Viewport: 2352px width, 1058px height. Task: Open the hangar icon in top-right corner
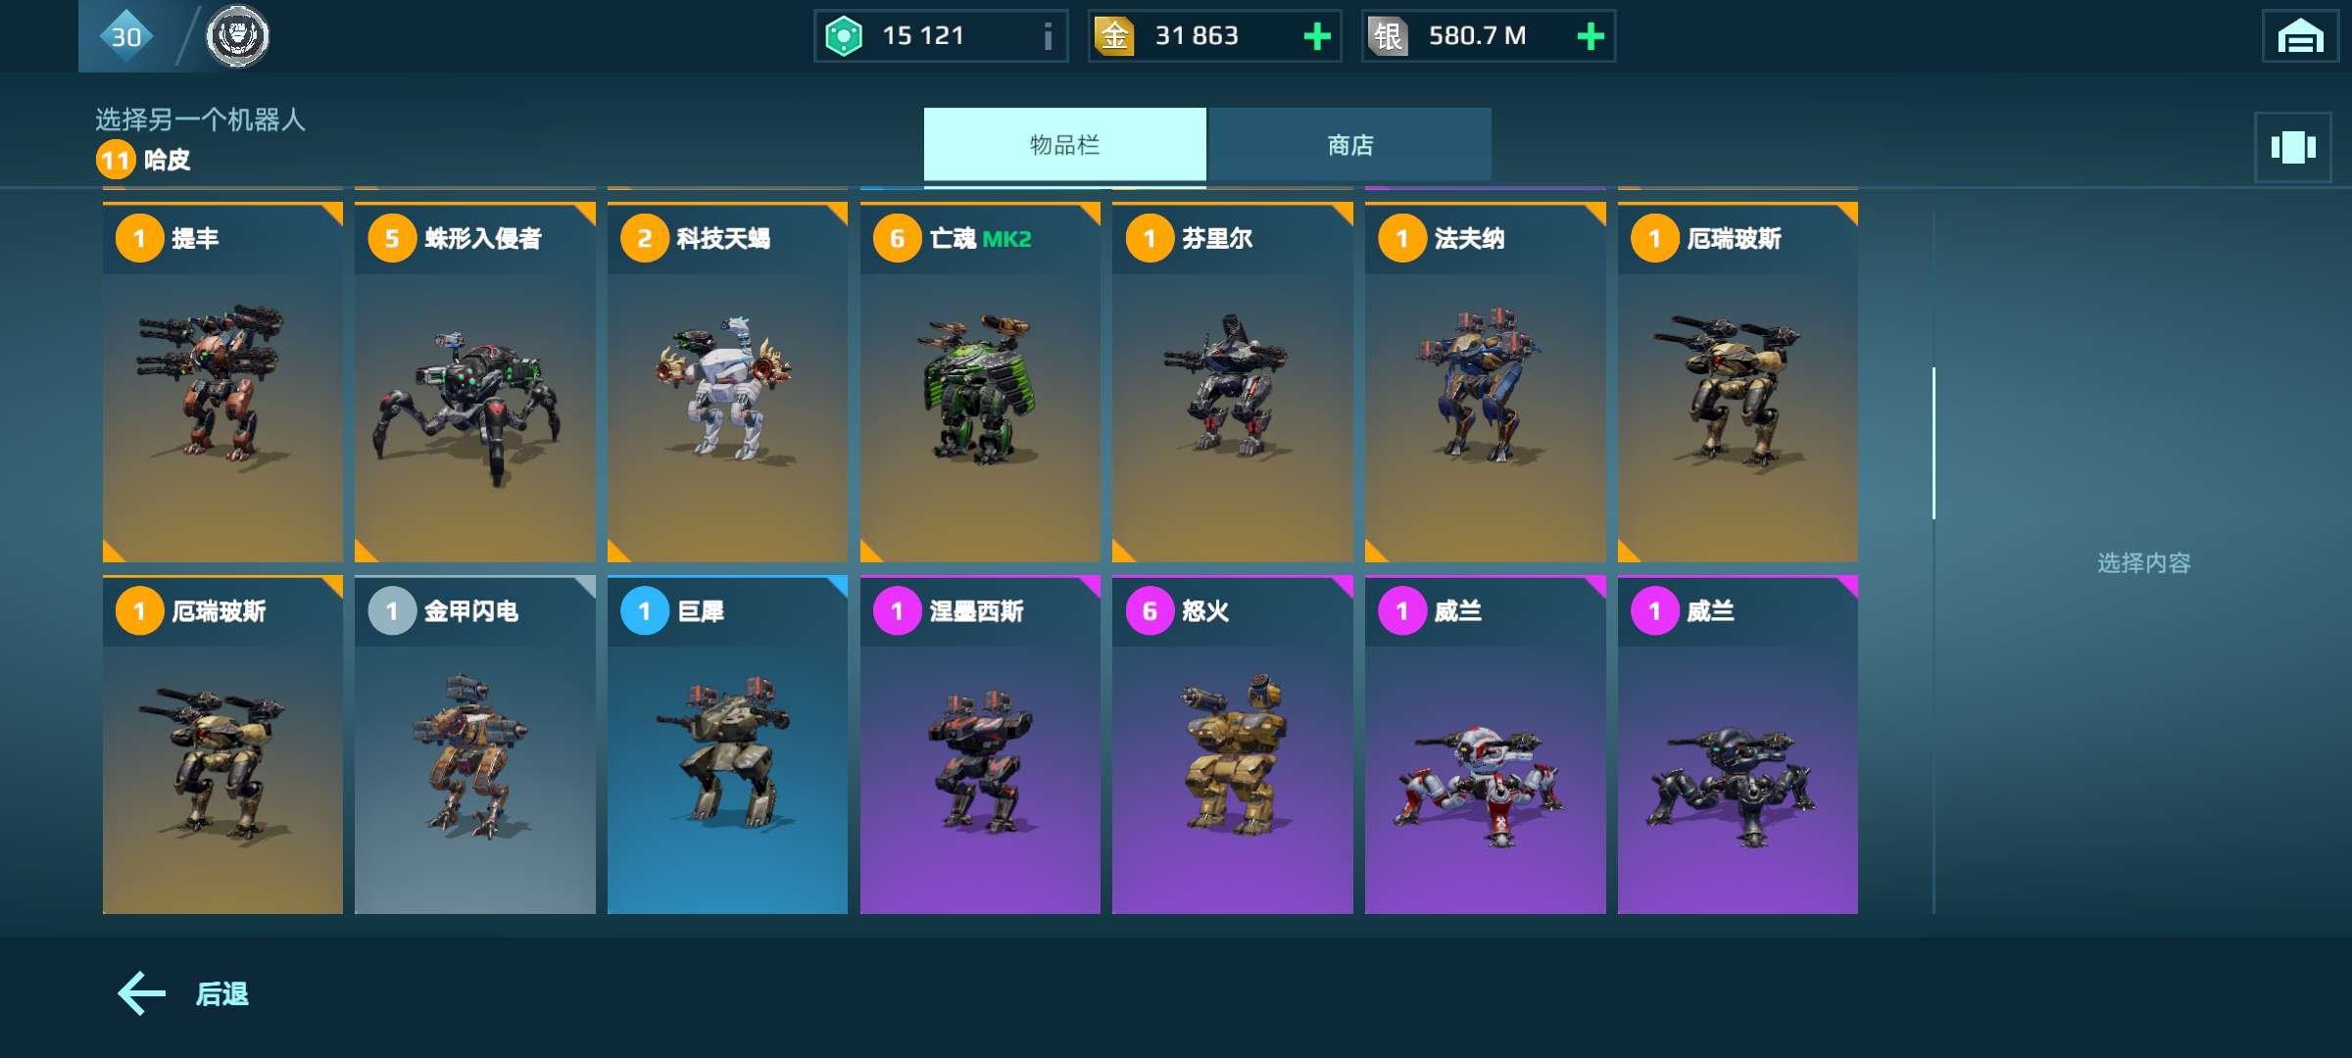(2299, 36)
